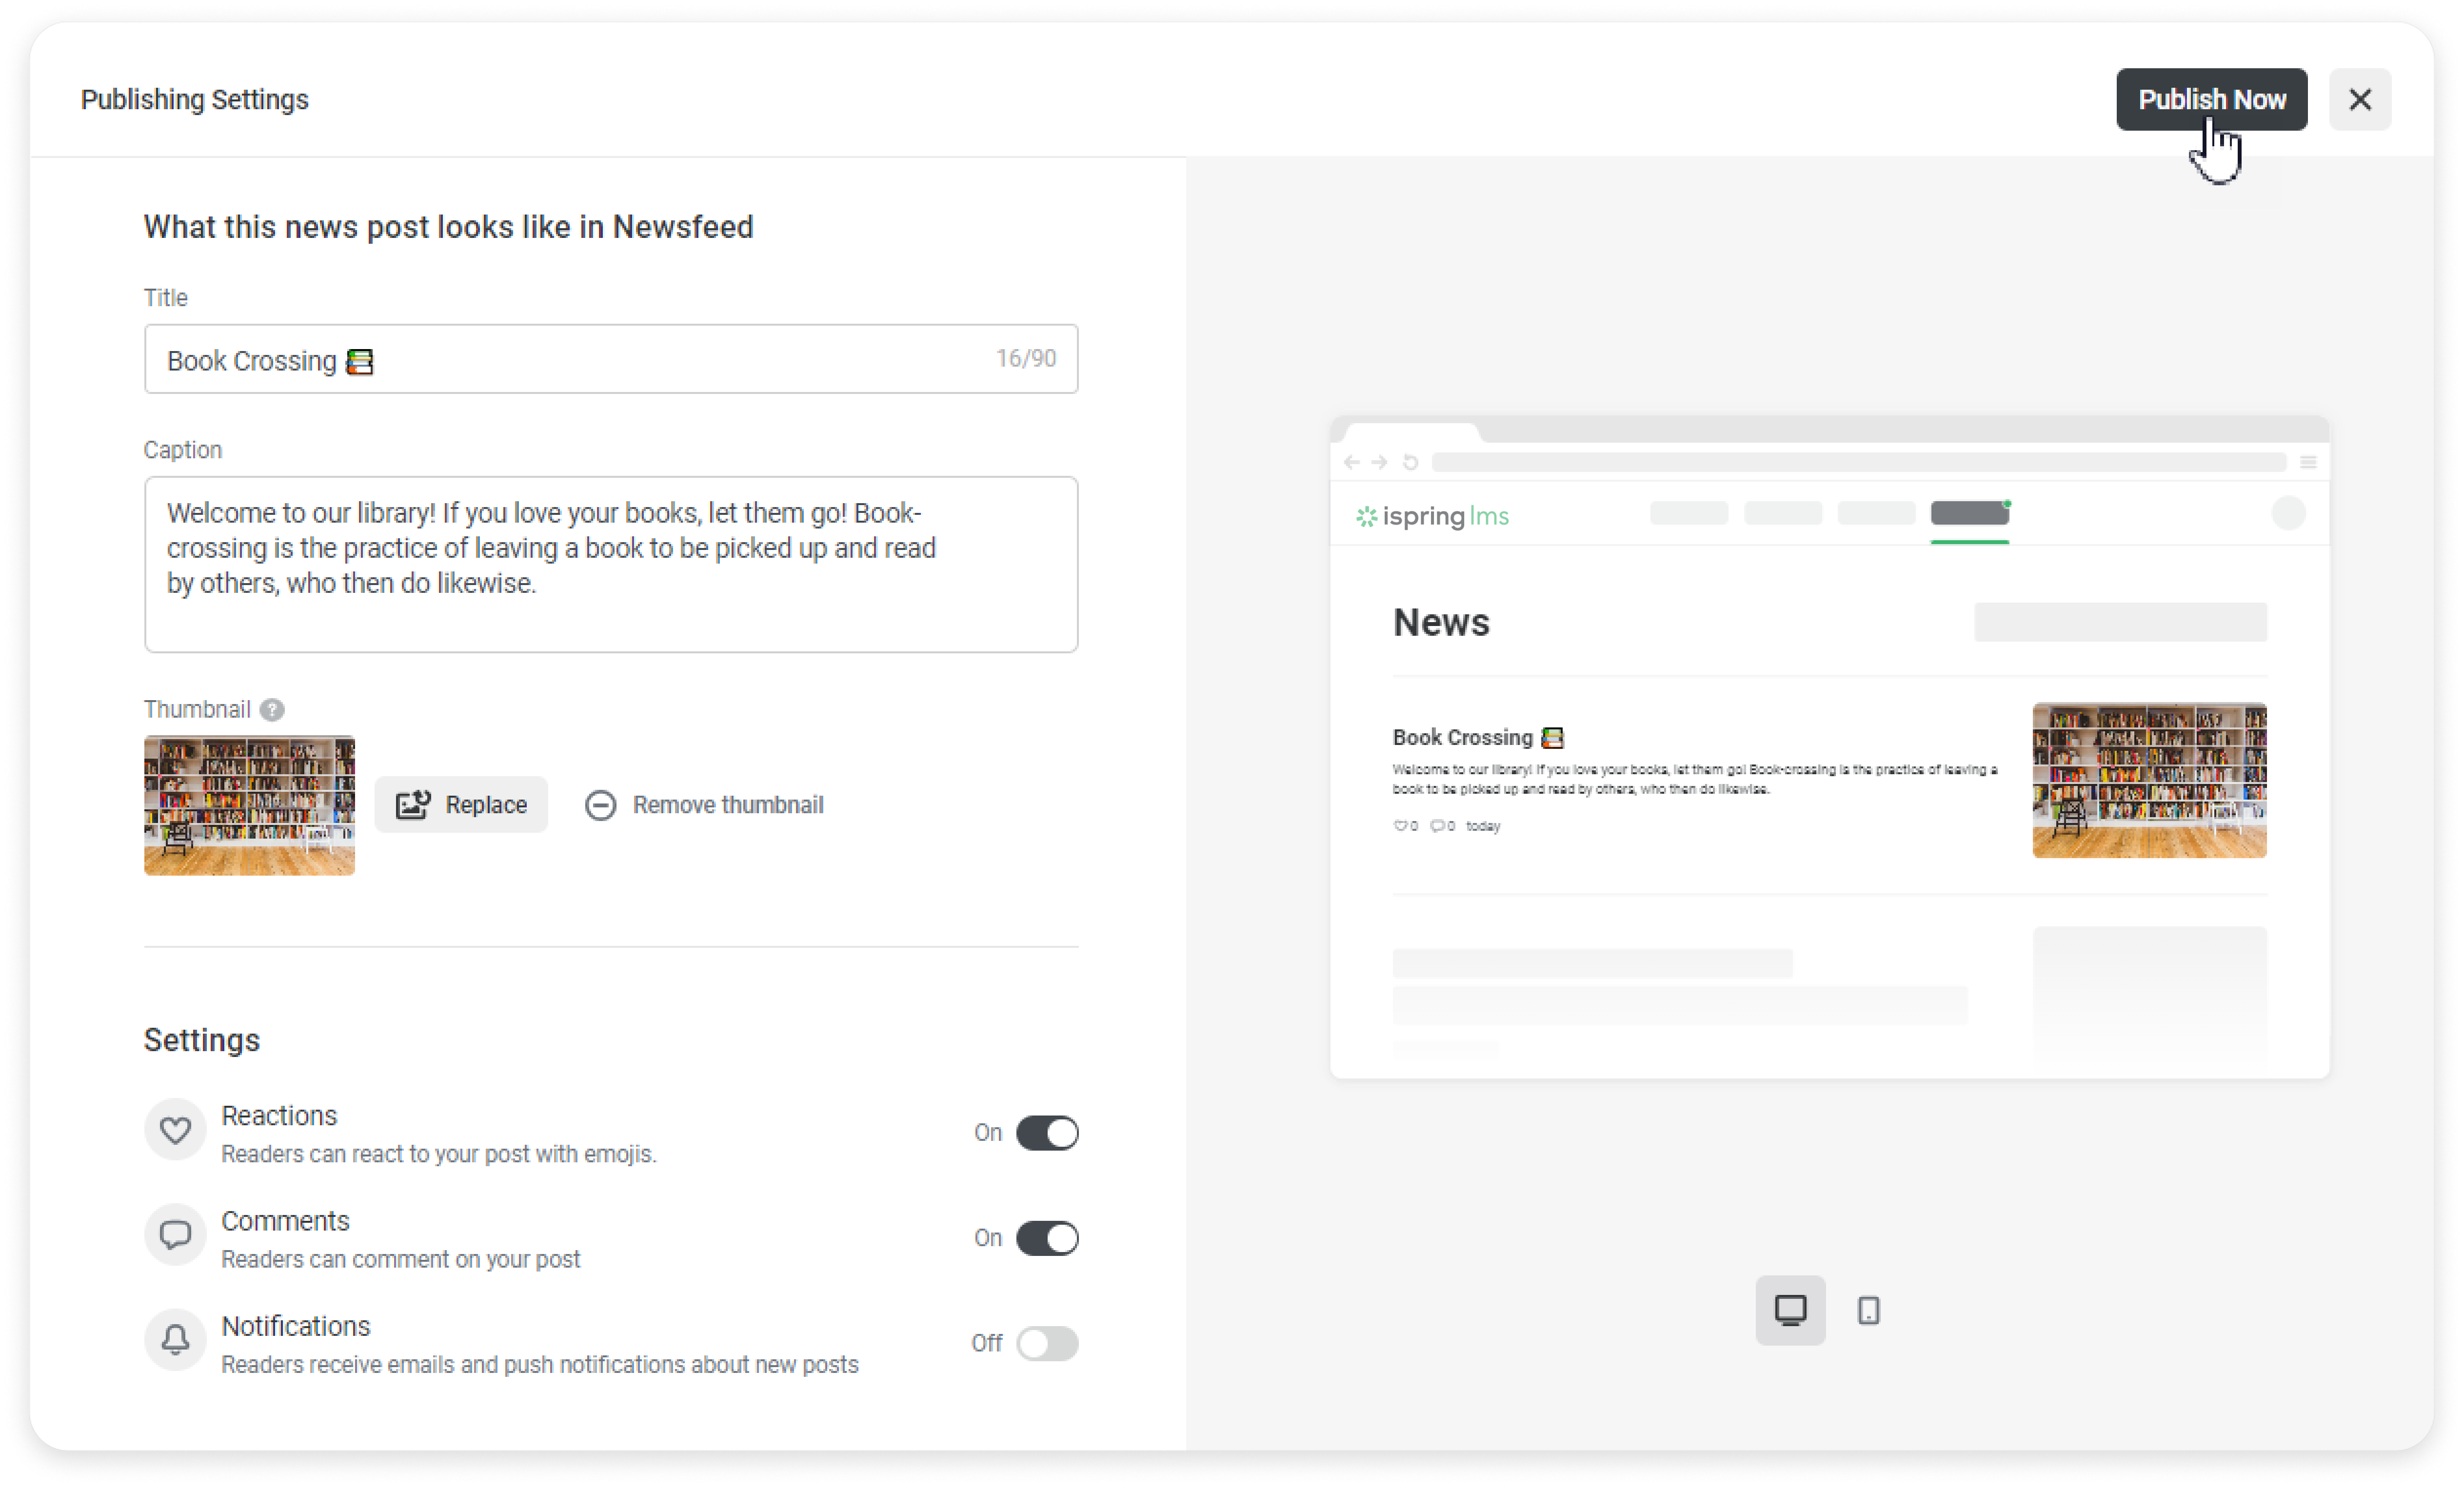Switch preview to mobile view
The width and height of the screenshot is (2464, 1488).
pyautogui.click(x=1868, y=1309)
